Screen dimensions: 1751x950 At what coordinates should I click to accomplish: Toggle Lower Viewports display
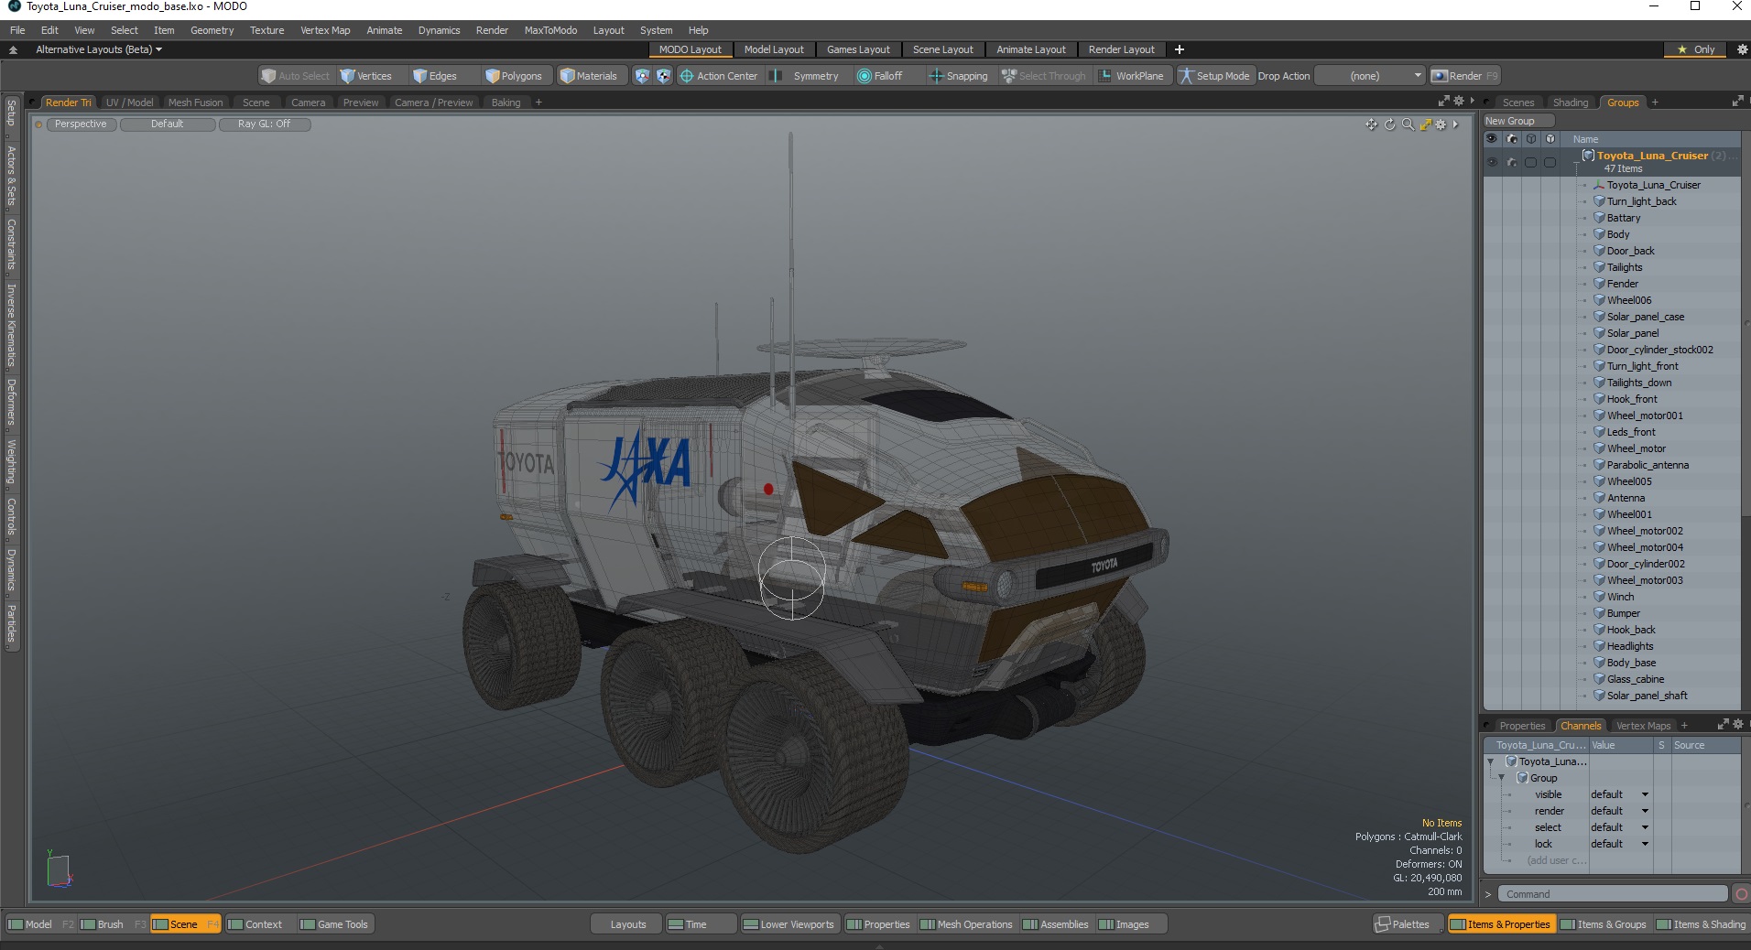(788, 924)
